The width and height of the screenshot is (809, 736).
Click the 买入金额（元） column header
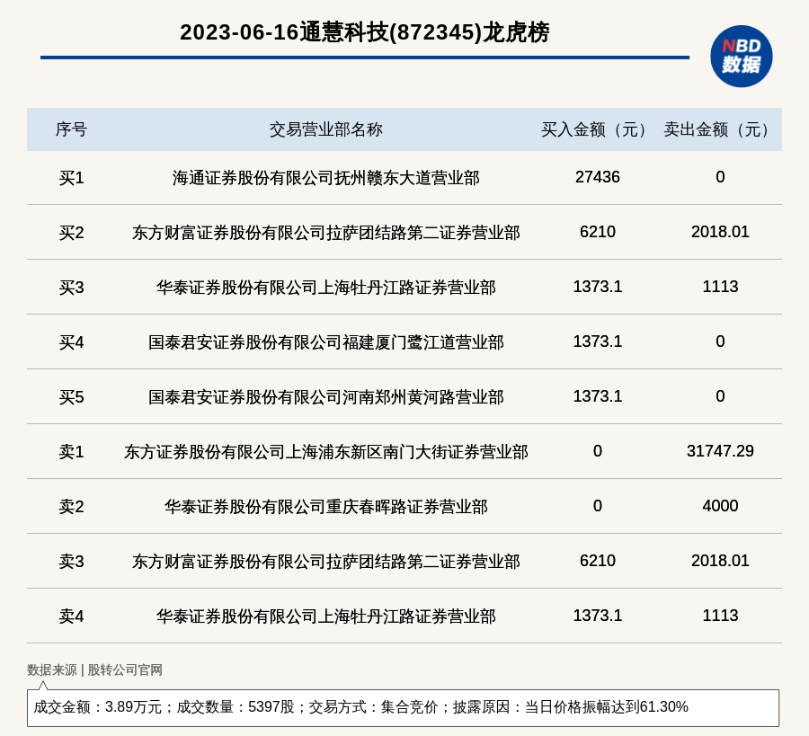tap(598, 129)
